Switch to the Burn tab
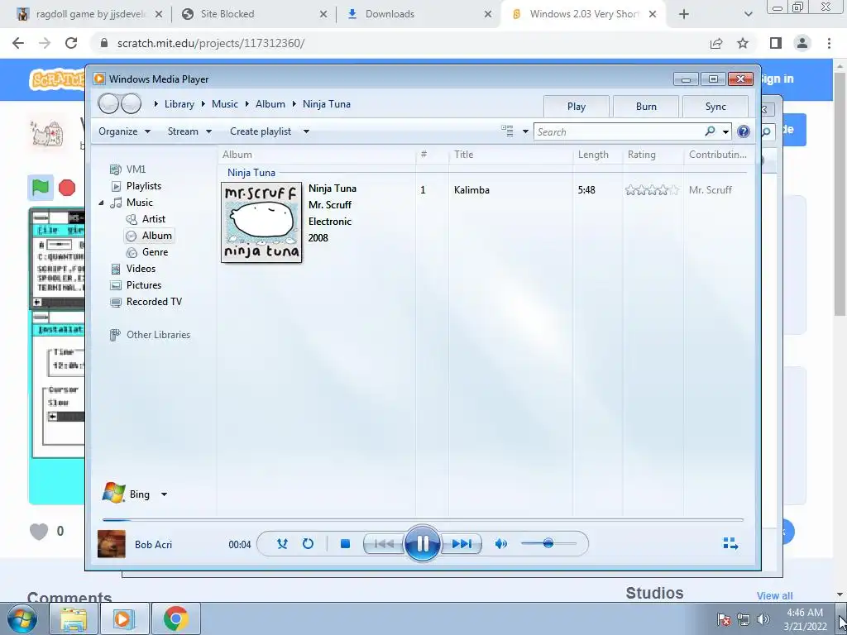The height and width of the screenshot is (635, 847). click(646, 107)
